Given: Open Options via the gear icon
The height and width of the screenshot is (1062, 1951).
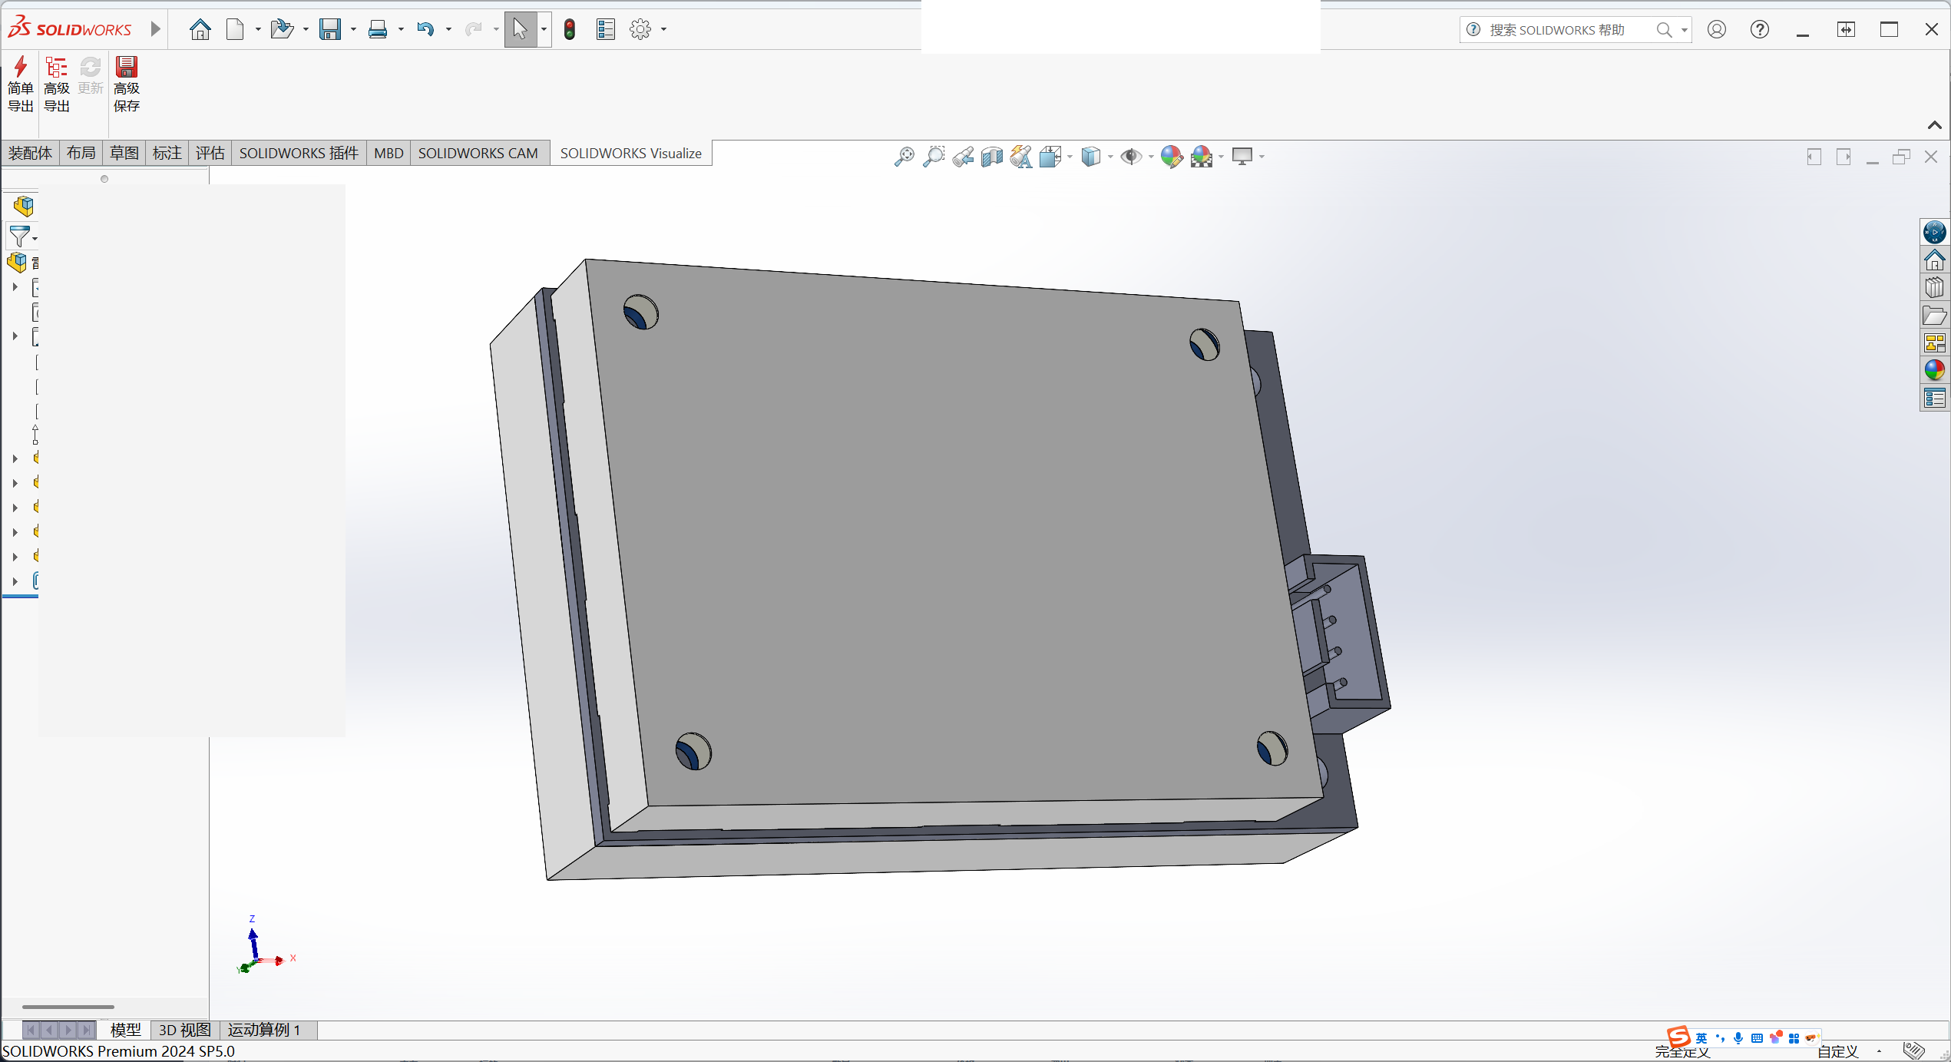Looking at the screenshot, I should click(640, 29).
